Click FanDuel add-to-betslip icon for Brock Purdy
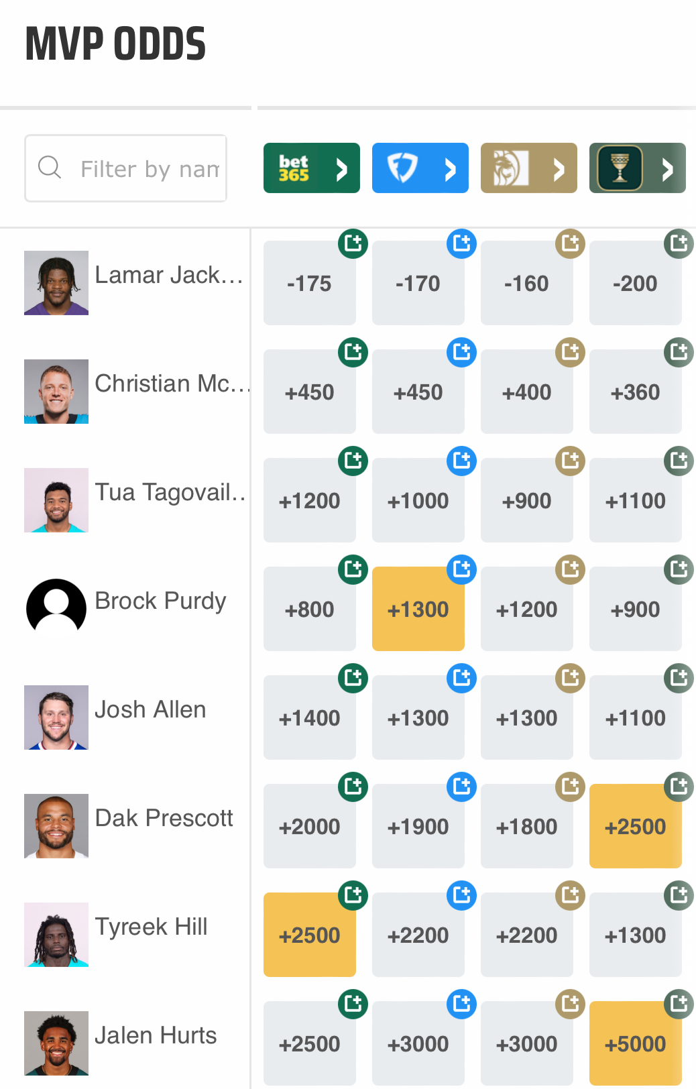 (x=461, y=569)
